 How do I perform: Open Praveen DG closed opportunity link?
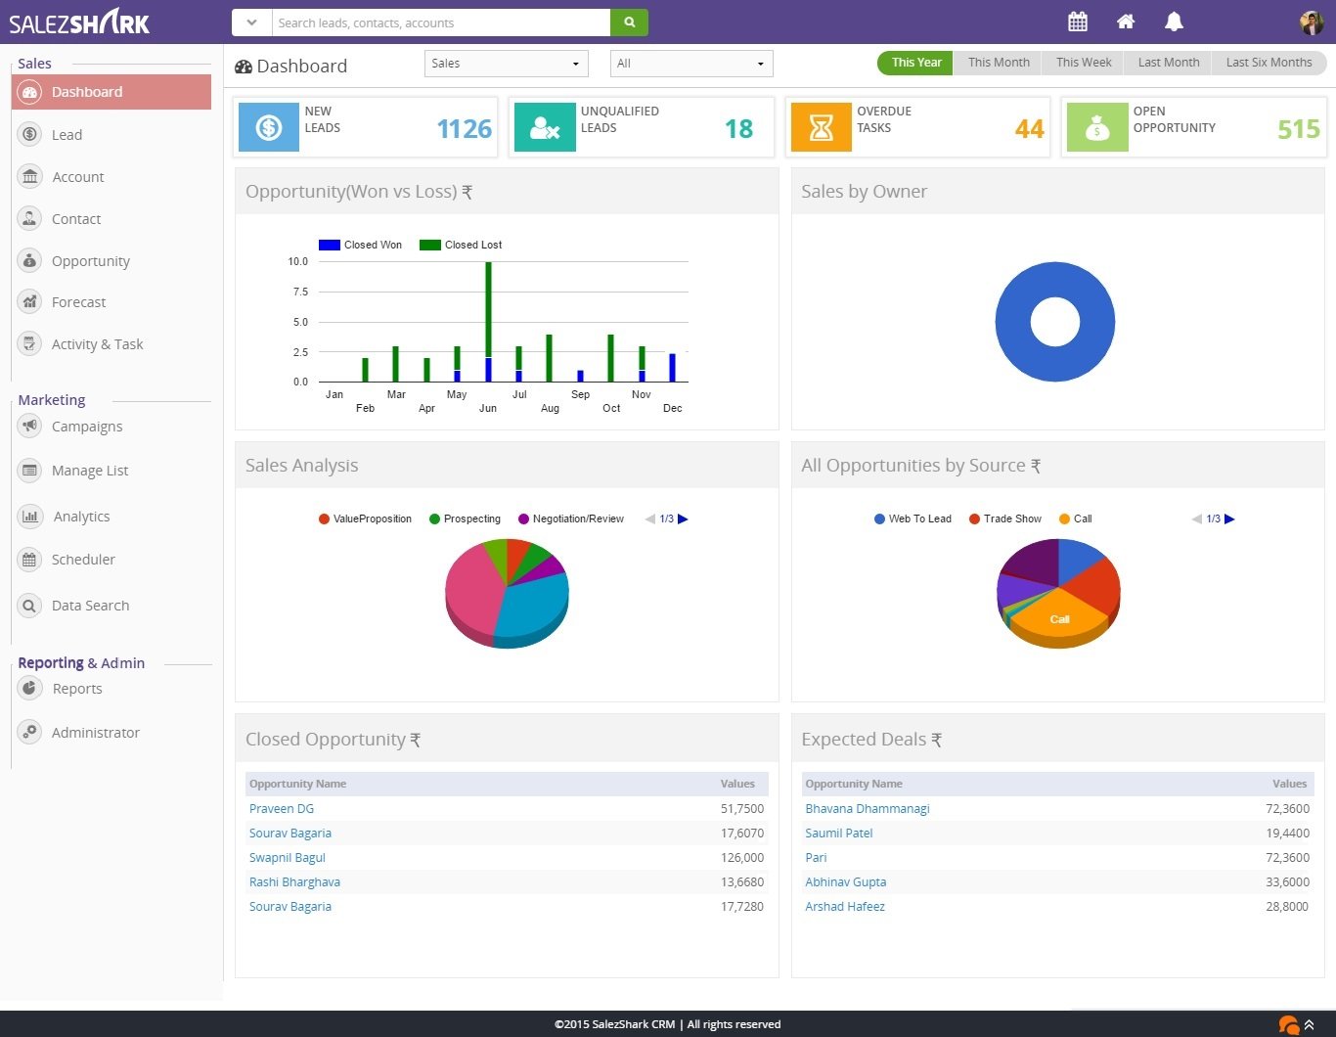tap(282, 809)
